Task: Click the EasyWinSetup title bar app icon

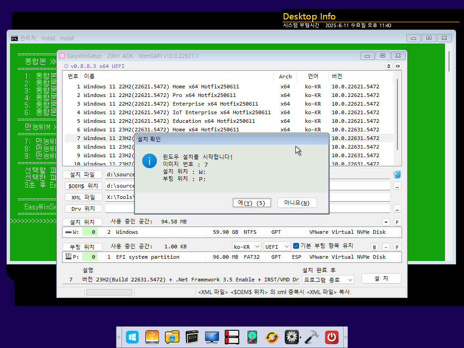Action: (x=62, y=56)
